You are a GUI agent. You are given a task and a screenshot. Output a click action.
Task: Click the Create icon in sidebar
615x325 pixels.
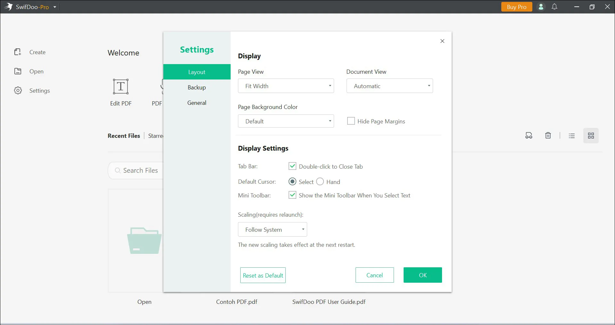coord(18,52)
